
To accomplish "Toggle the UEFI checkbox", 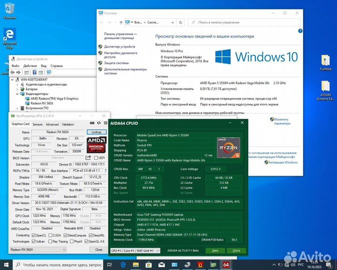I will click(96, 157).
